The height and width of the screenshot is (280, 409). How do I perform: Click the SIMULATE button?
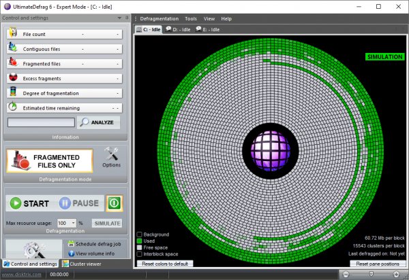point(107,224)
